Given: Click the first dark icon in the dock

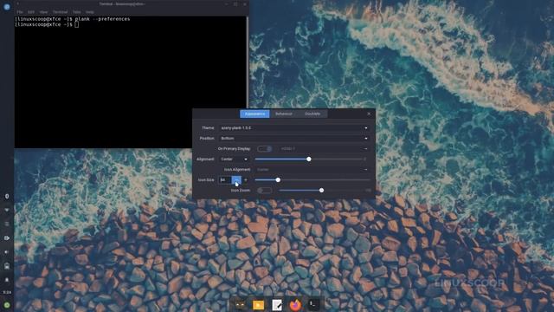Looking at the screenshot, I should pyautogui.click(x=240, y=304).
